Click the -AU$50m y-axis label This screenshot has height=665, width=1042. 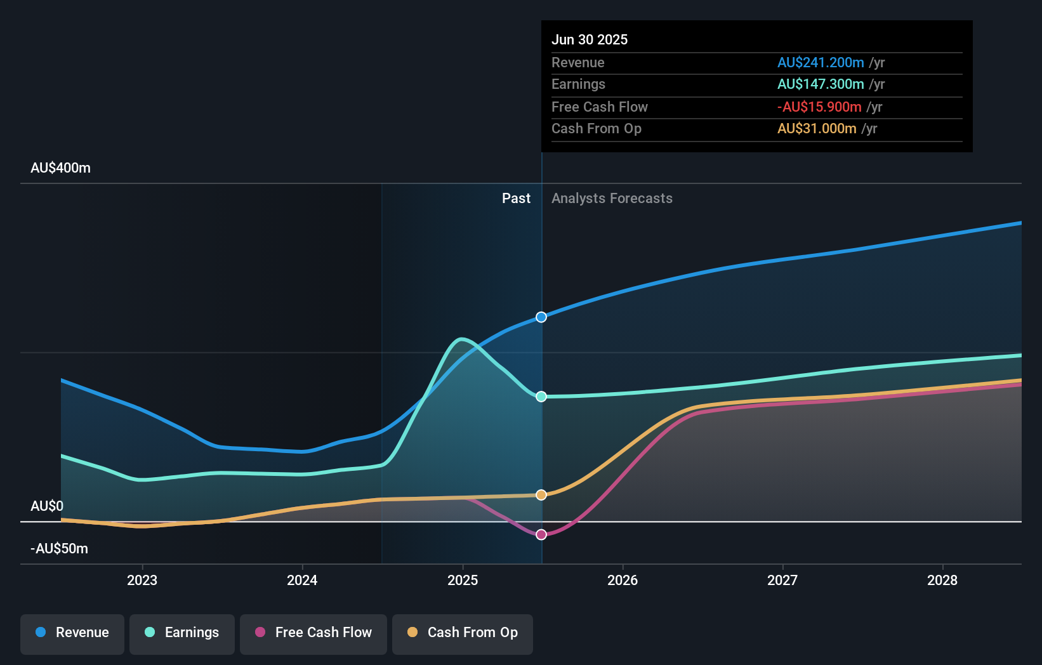tap(59, 549)
